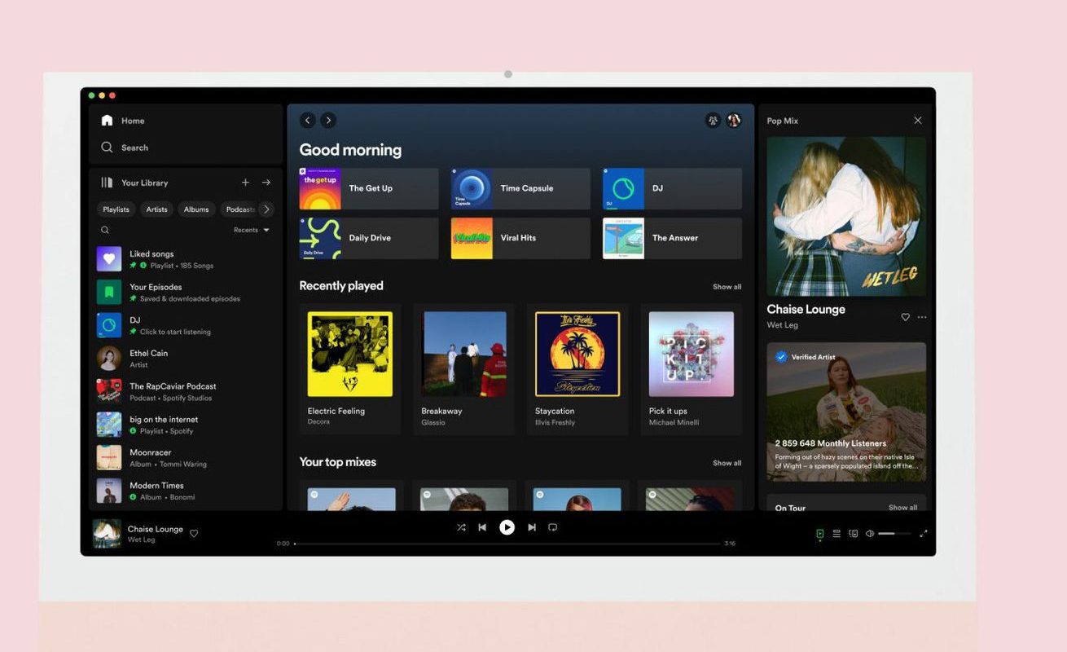The width and height of the screenshot is (1067, 652).
Task: Create a new playlist with the plus icon
Action: [245, 183]
